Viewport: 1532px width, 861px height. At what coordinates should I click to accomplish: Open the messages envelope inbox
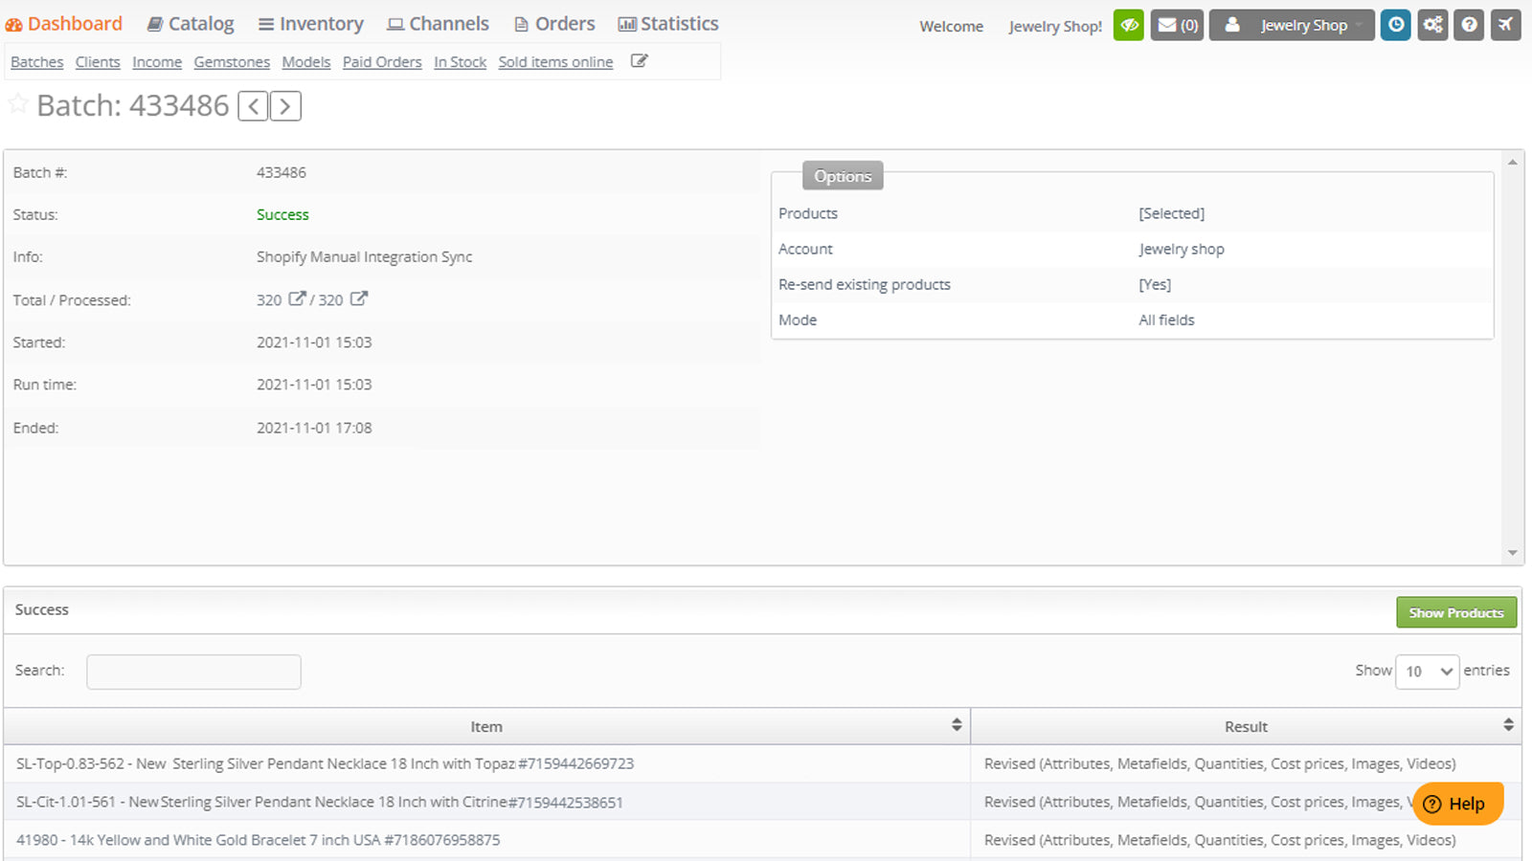1177,25
